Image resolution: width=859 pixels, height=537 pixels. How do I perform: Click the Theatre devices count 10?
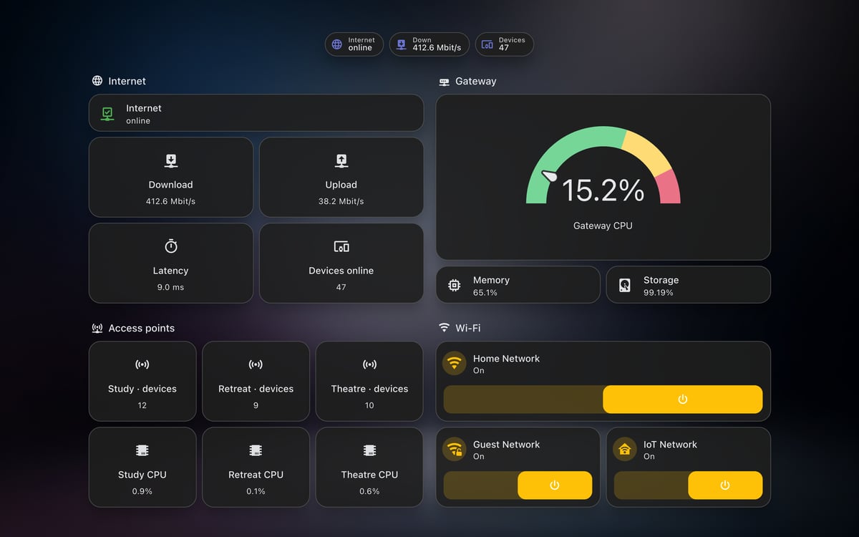pyautogui.click(x=369, y=405)
